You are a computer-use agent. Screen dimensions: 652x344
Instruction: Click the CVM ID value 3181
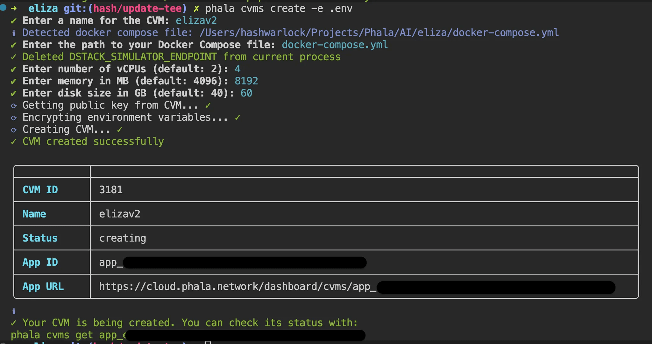(111, 190)
